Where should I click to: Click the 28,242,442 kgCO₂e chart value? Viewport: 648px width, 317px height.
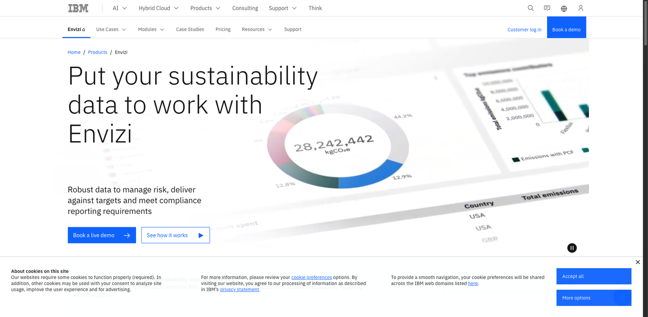point(334,145)
